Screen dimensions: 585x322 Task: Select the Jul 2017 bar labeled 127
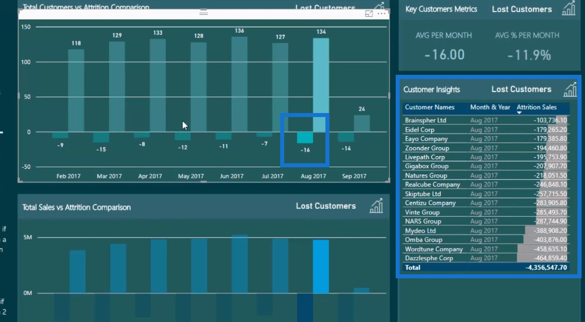pos(280,87)
